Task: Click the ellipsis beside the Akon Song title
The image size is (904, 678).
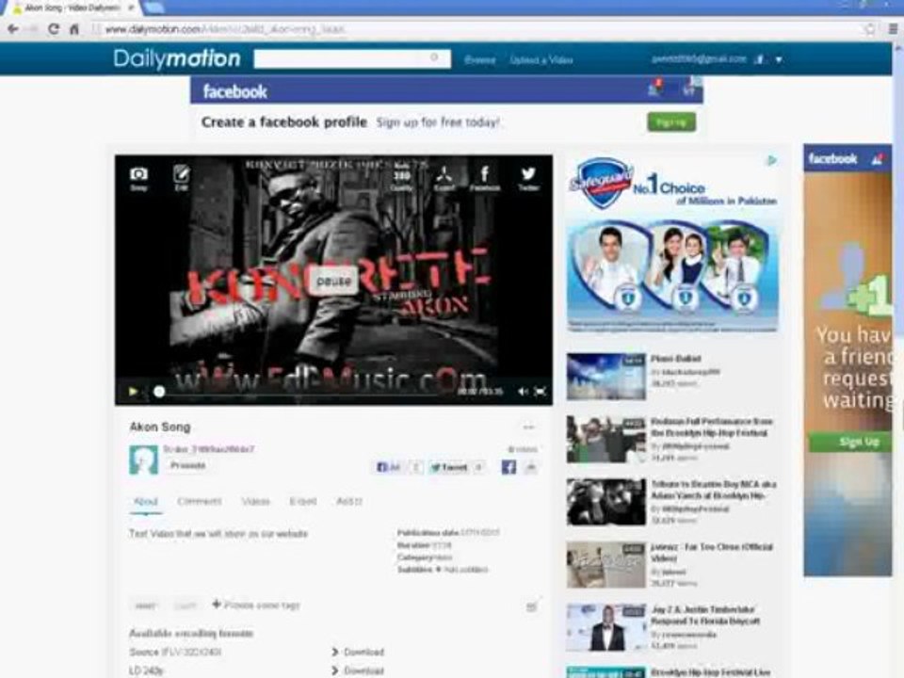Action: pyautogui.click(x=528, y=428)
